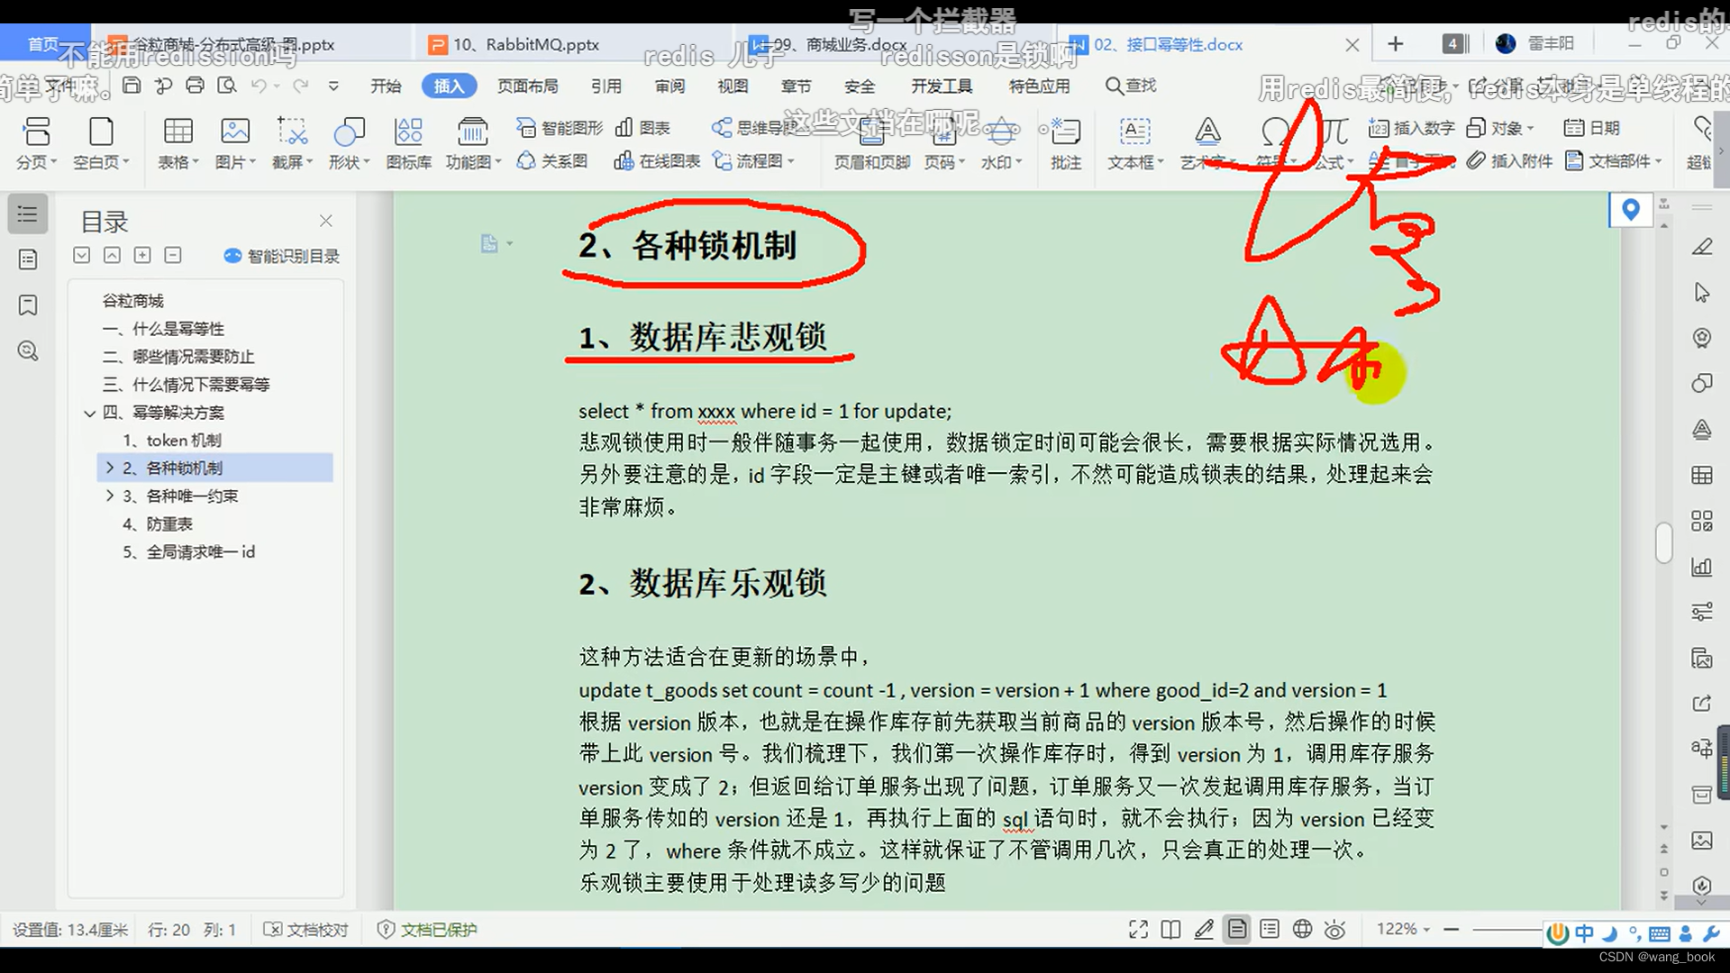This screenshot has width=1730, height=973.
Task: Toggle full screen view from status bar
Action: pyautogui.click(x=1137, y=929)
